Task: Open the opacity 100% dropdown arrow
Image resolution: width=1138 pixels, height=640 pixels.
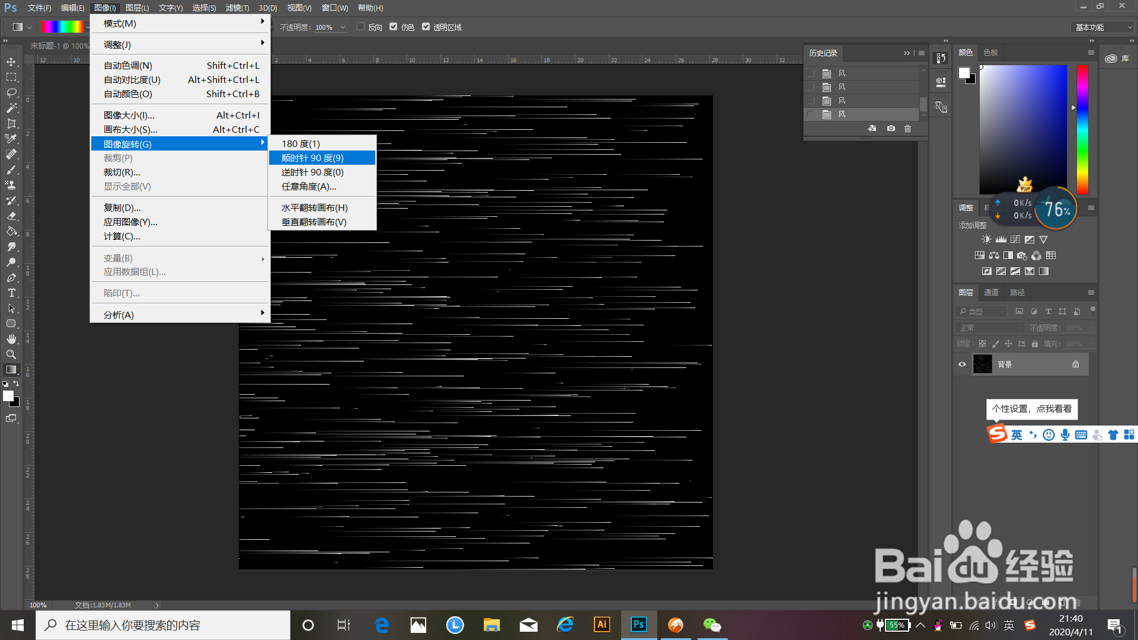Action: click(x=343, y=27)
